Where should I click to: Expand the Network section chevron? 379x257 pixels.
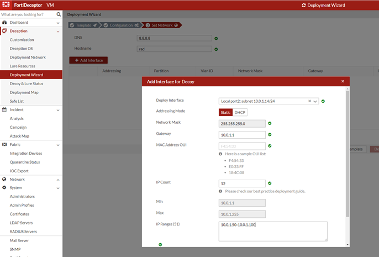58,180
